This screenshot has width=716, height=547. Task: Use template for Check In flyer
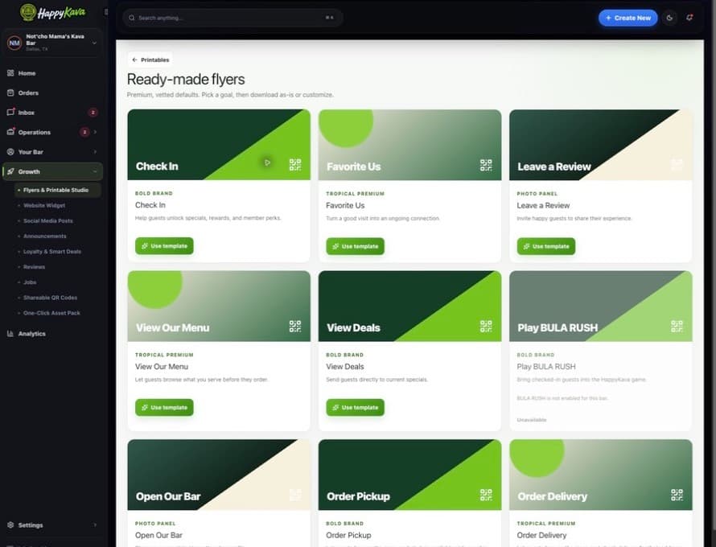coord(164,246)
